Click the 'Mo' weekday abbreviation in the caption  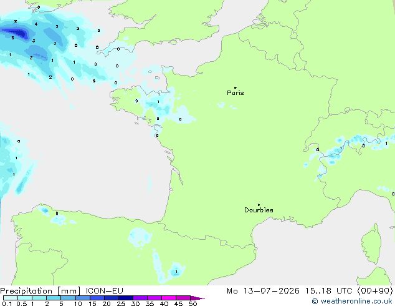click(232, 291)
